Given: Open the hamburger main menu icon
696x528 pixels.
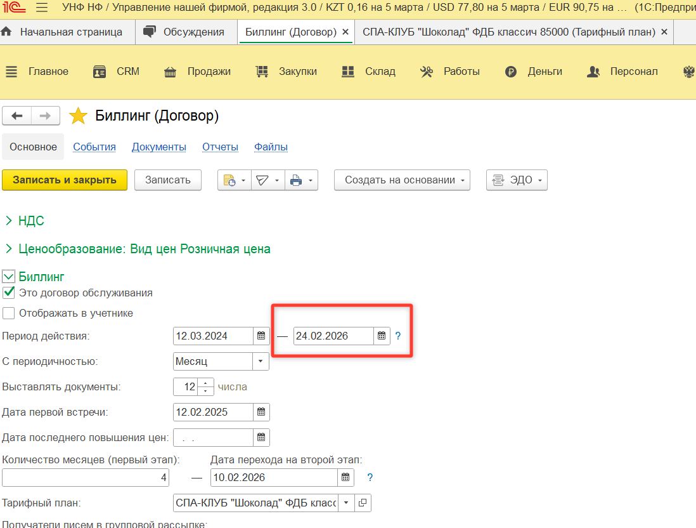Looking at the screenshot, I should click(x=42, y=9).
